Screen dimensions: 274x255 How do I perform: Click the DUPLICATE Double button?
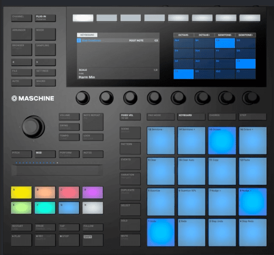[130, 194]
